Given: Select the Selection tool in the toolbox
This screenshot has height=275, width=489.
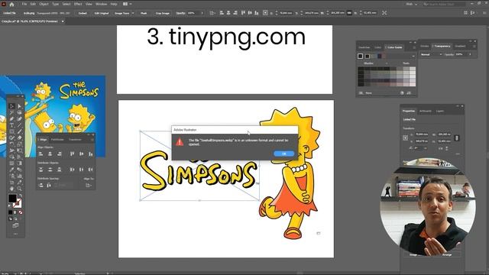Looking at the screenshot, I should [12, 106].
